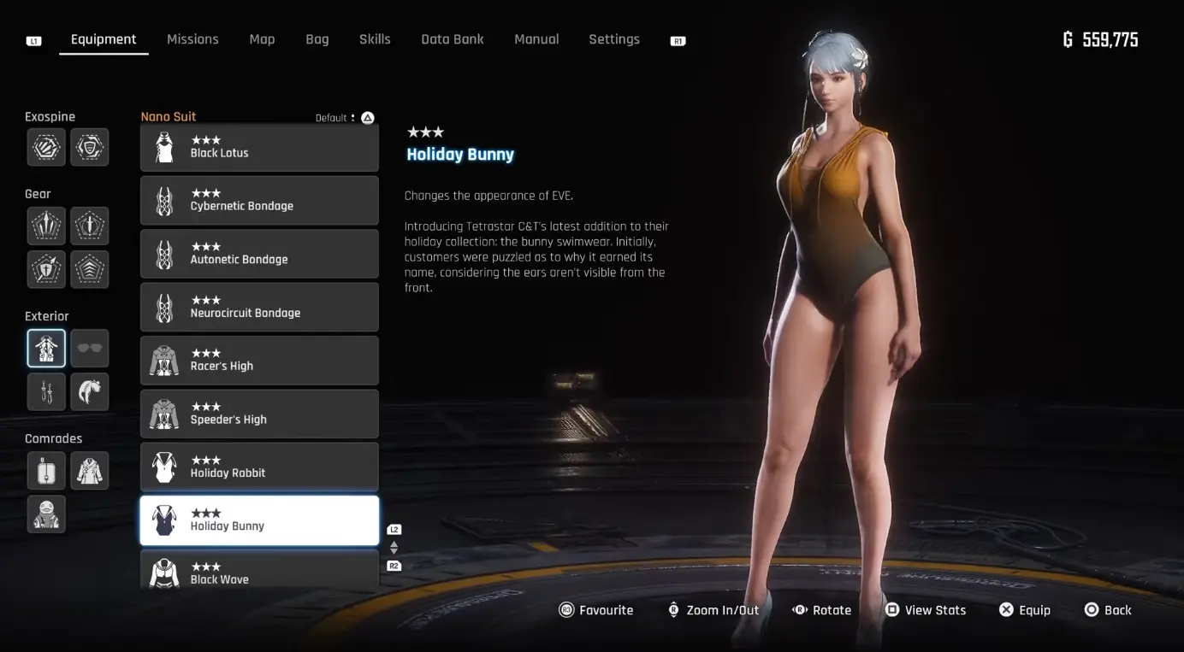This screenshot has height=652, width=1184.
Task: Open the Map tab
Action: pyautogui.click(x=262, y=39)
